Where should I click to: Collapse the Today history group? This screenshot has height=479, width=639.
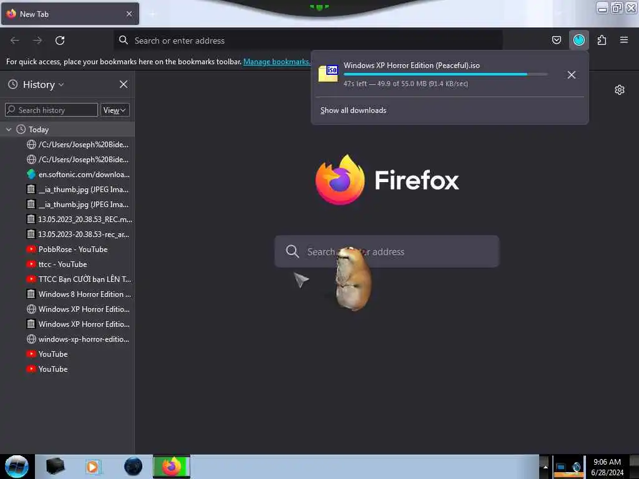[x=9, y=130]
